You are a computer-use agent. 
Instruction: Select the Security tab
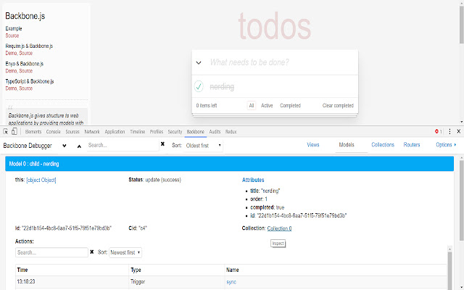(175, 132)
